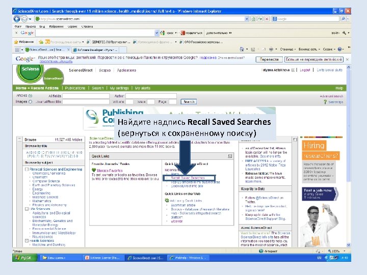Click the Windows Start button
This screenshot has width=367, height=275.
coord(25,258)
